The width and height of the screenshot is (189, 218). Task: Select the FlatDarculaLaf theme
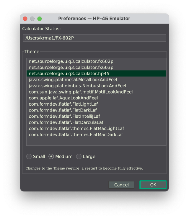pos(96,122)
